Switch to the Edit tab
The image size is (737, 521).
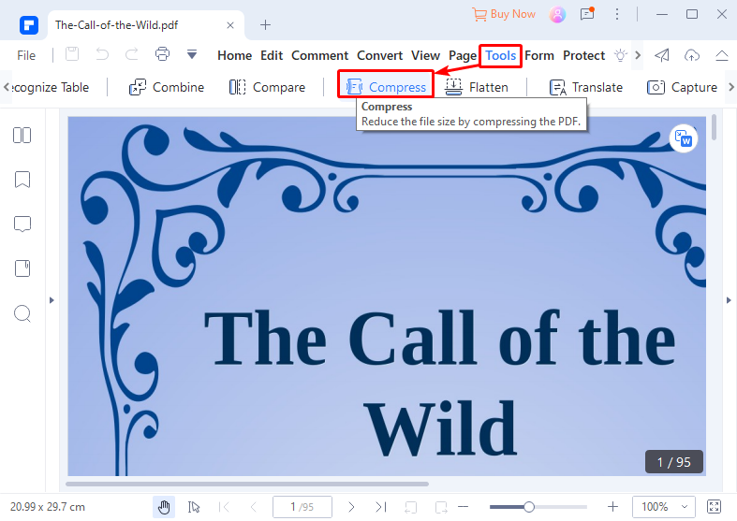click(x=272, y=55)
